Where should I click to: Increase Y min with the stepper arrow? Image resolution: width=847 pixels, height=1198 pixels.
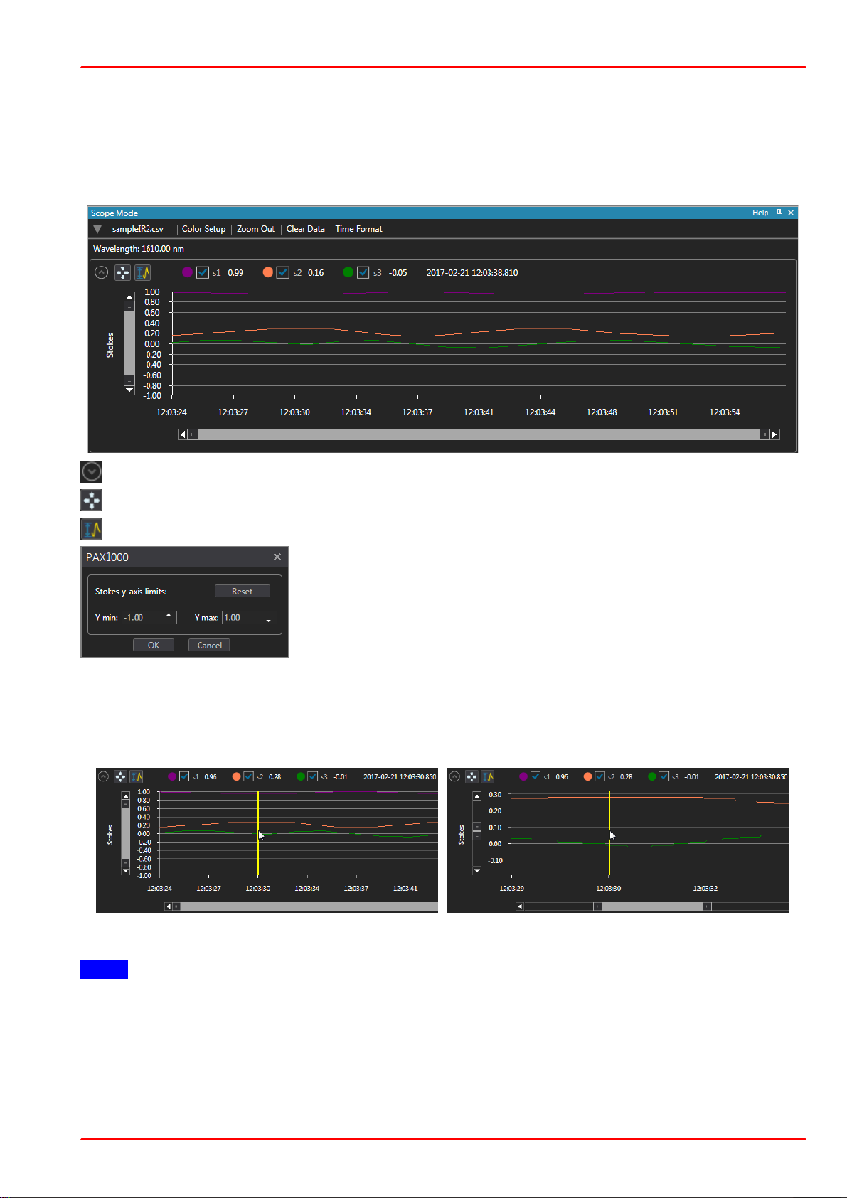(x=169, y=614)
